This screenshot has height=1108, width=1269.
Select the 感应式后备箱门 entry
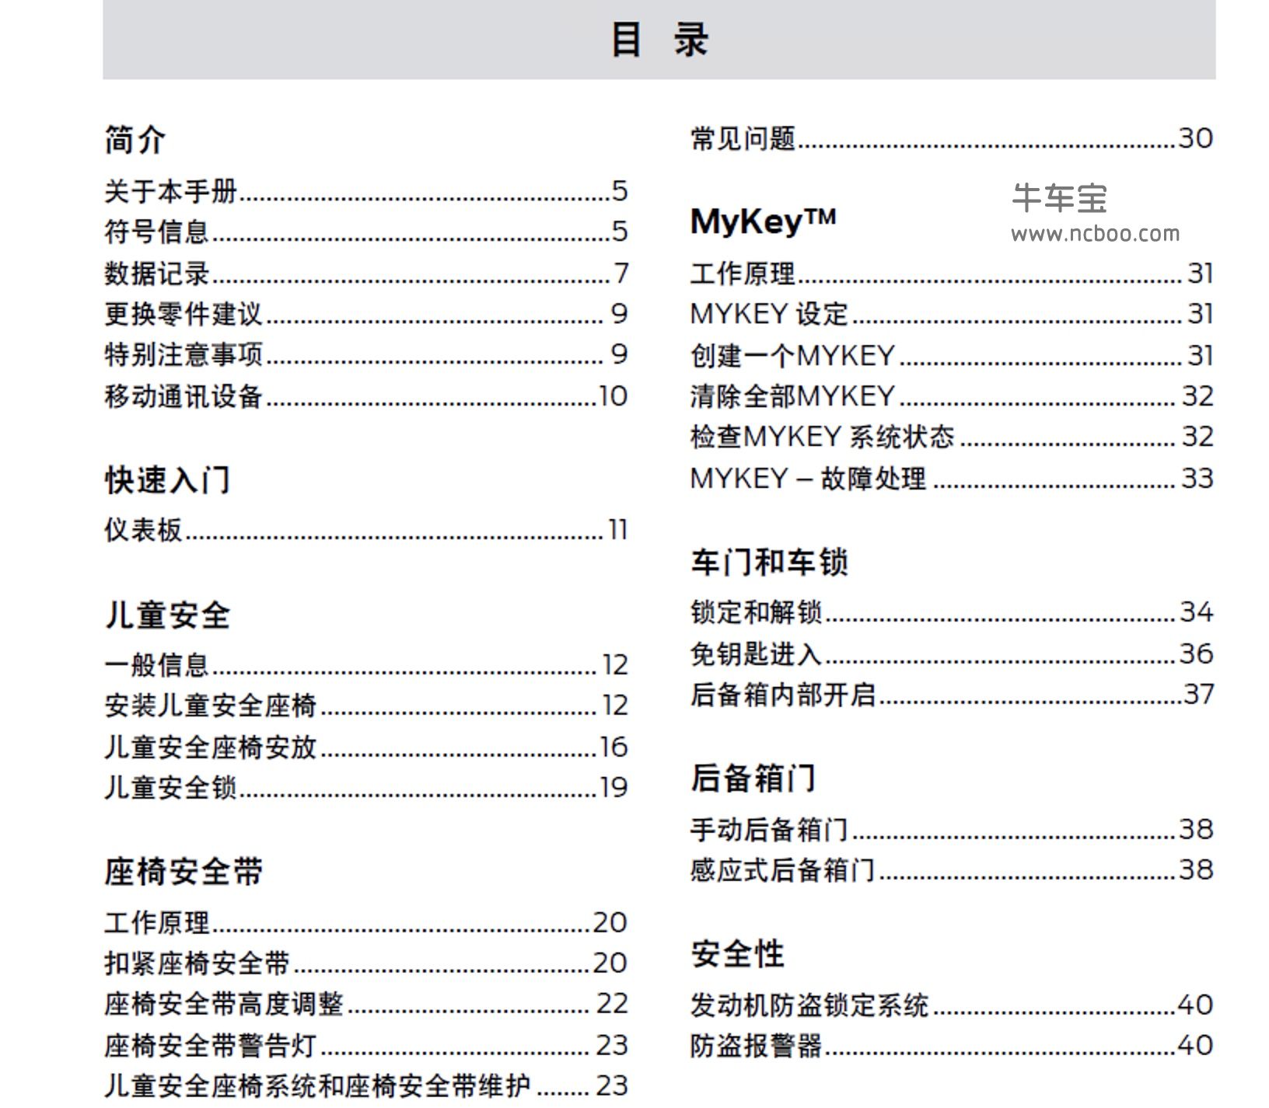point(952,869)
